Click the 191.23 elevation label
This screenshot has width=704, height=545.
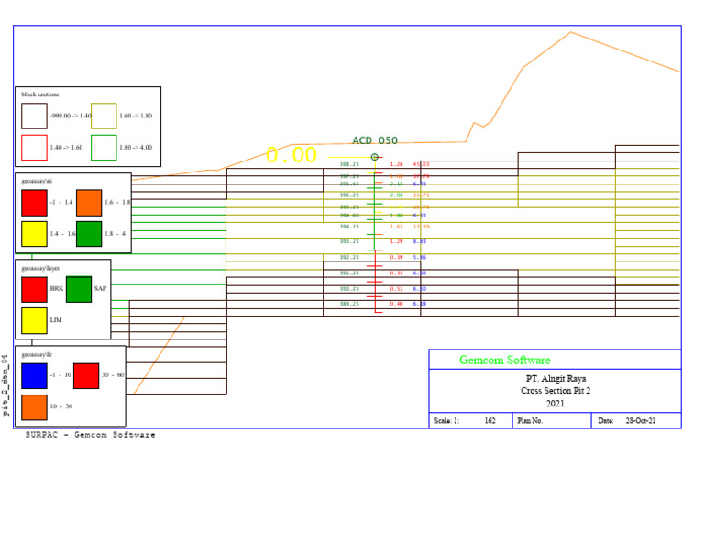pos(349,273)
